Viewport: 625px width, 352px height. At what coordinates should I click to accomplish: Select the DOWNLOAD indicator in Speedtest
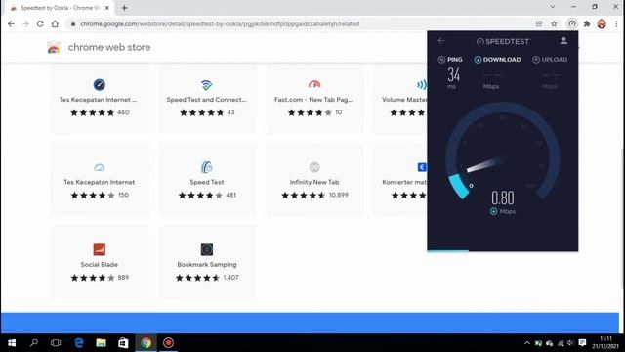click(x=497, y=60)
